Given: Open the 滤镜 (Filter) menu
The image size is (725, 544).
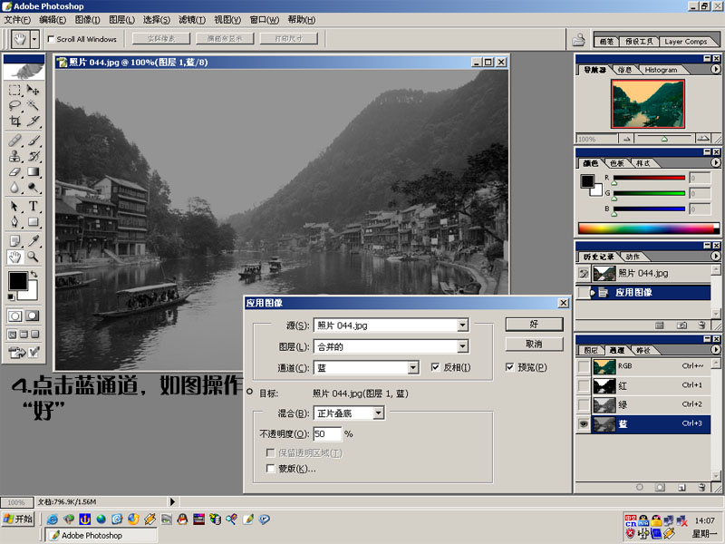Looking at the screenshot, I should tap(190, 20).
